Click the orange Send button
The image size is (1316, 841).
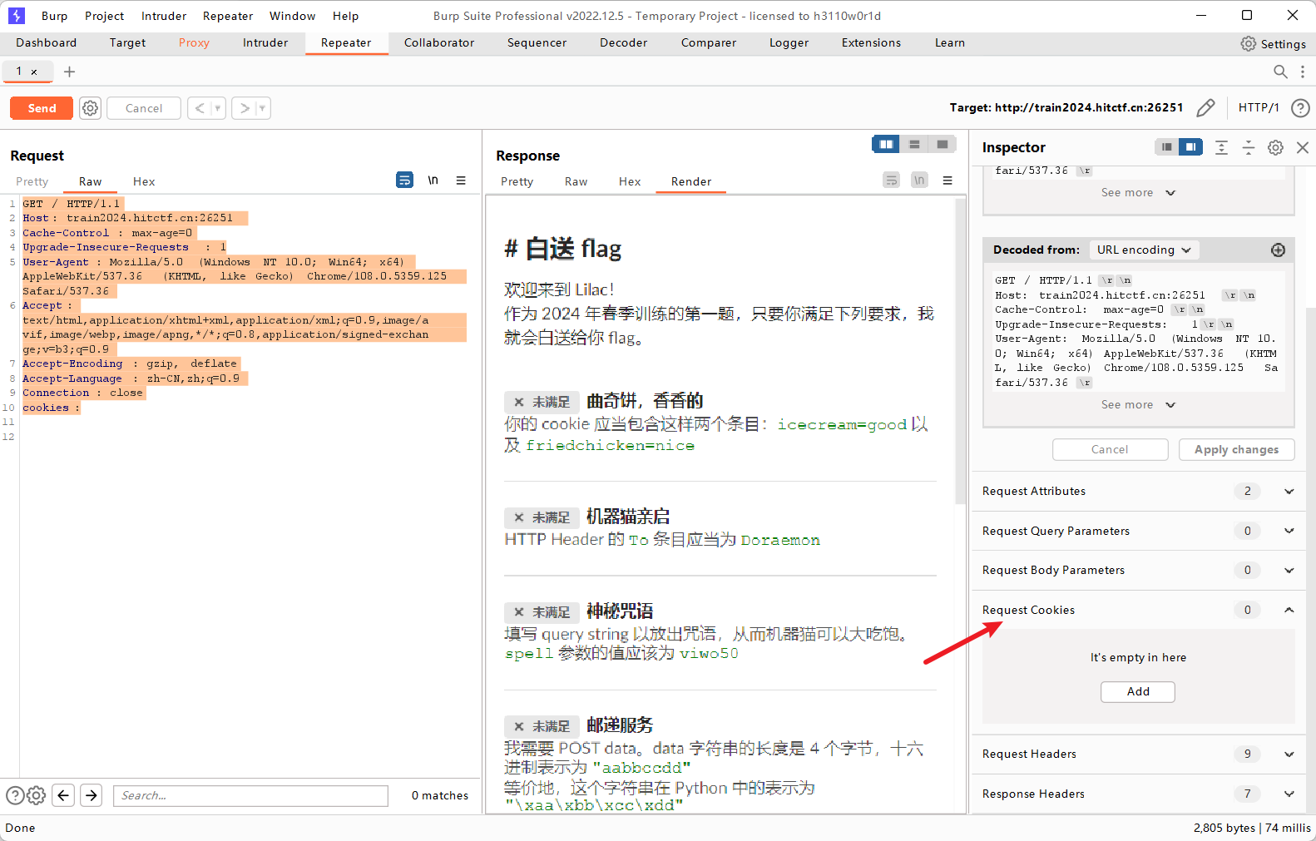pyautogui.click(x=42, y=108)
